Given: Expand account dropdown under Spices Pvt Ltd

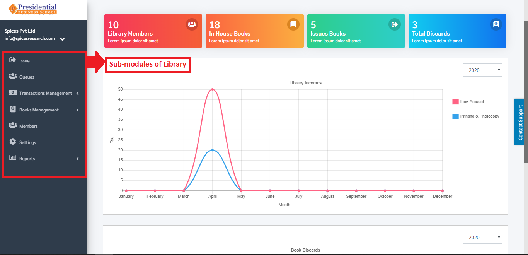Looking at the screenshot, I should (x=62, y=39).
